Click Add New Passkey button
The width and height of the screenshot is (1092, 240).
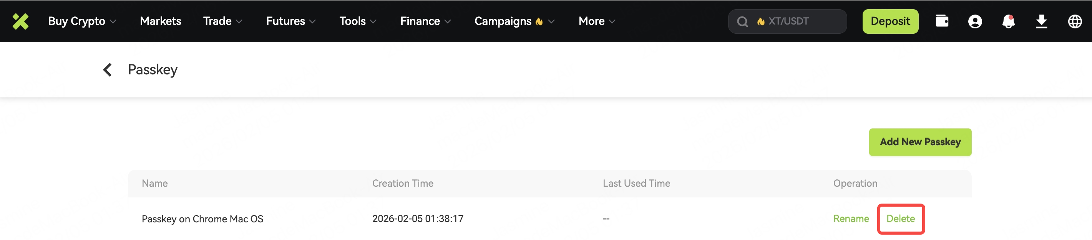[920, 142]
